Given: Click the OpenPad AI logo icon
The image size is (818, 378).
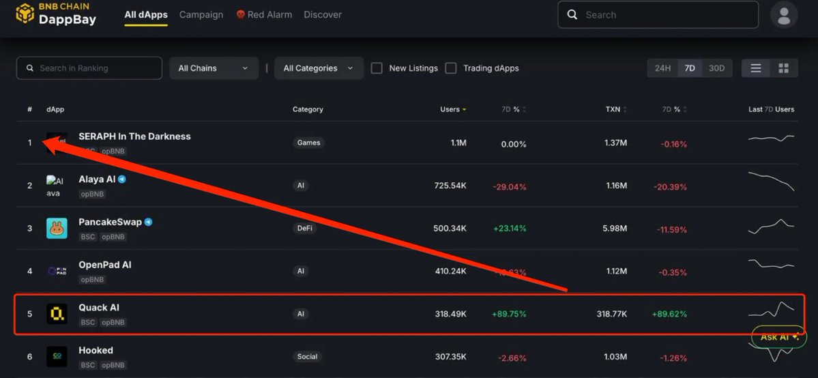Looking at the screenshot, I should pos(57,271).
